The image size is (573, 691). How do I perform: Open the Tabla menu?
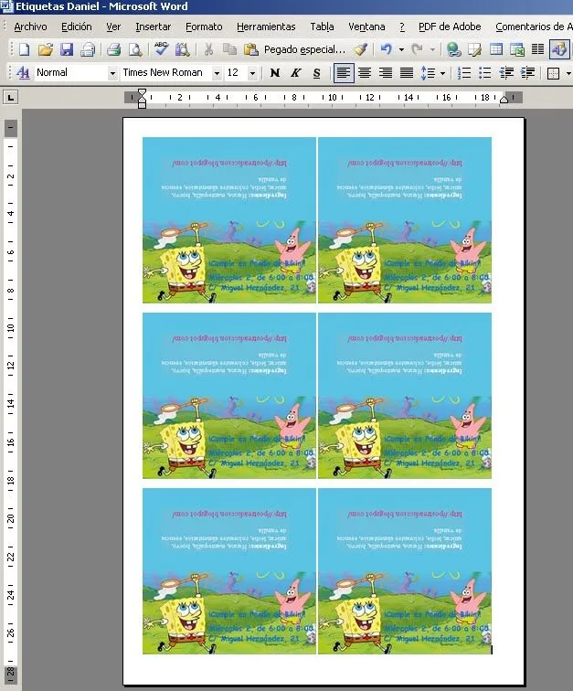coord(322,27)
